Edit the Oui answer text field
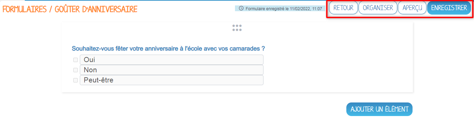This screenshot has height=133, width=474. pos(171,60)
